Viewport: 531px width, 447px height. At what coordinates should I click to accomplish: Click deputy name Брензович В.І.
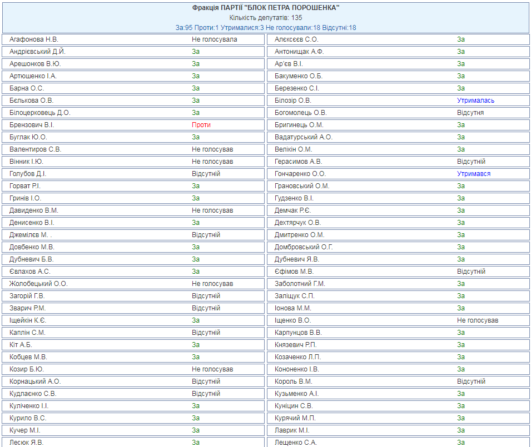pos(32,125)
